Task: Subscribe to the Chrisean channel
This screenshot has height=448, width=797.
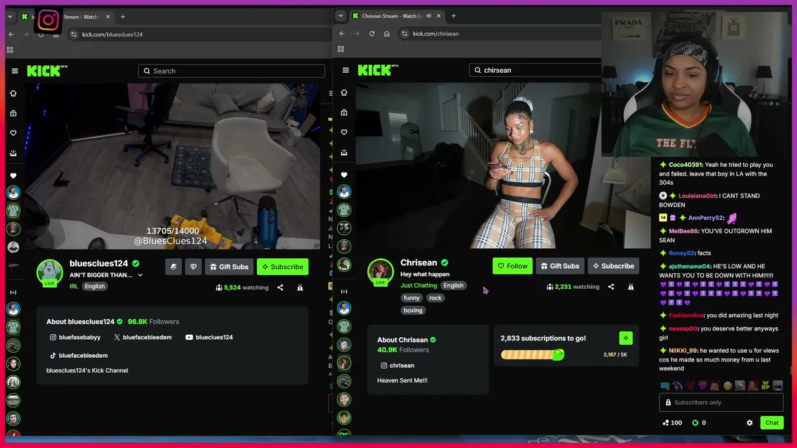Action: (x=613, y=266)
